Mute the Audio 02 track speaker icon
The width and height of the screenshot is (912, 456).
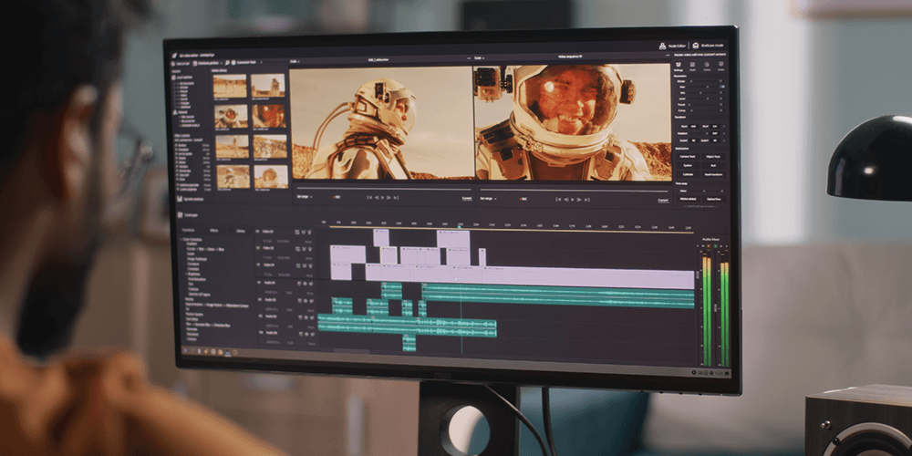pos(312,301)
